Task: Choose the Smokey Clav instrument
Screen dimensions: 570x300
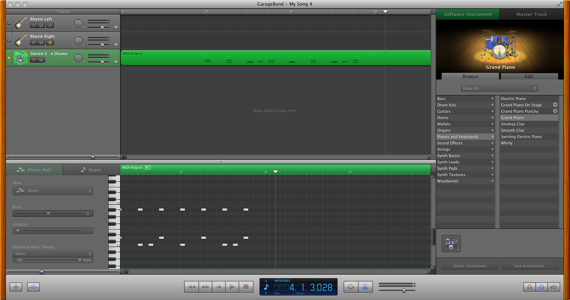Action: click(x=529, y=124)
